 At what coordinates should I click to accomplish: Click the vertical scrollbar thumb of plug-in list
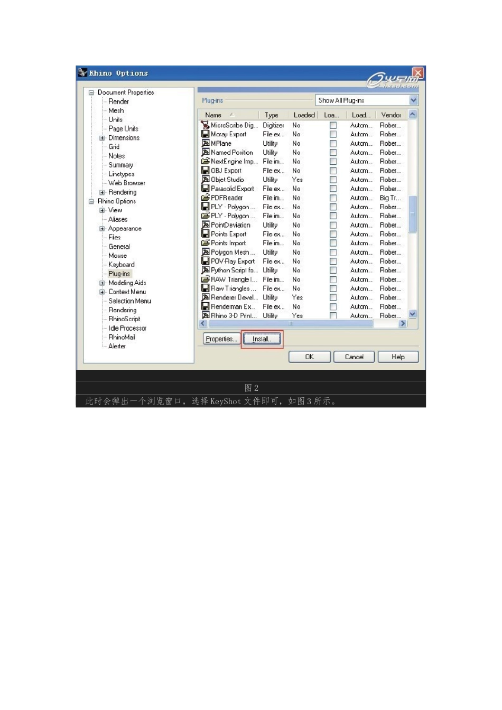(413, 214)
